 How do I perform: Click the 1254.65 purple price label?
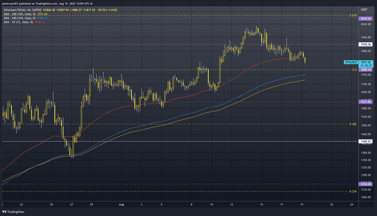366,184
